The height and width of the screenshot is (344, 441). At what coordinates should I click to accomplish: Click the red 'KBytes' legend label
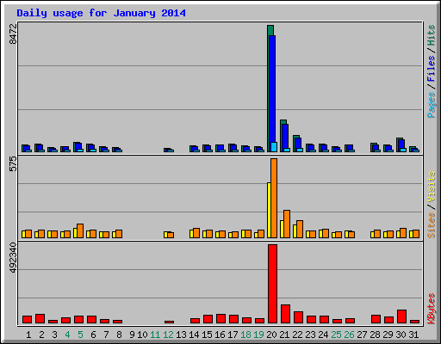tap(431, 309)
